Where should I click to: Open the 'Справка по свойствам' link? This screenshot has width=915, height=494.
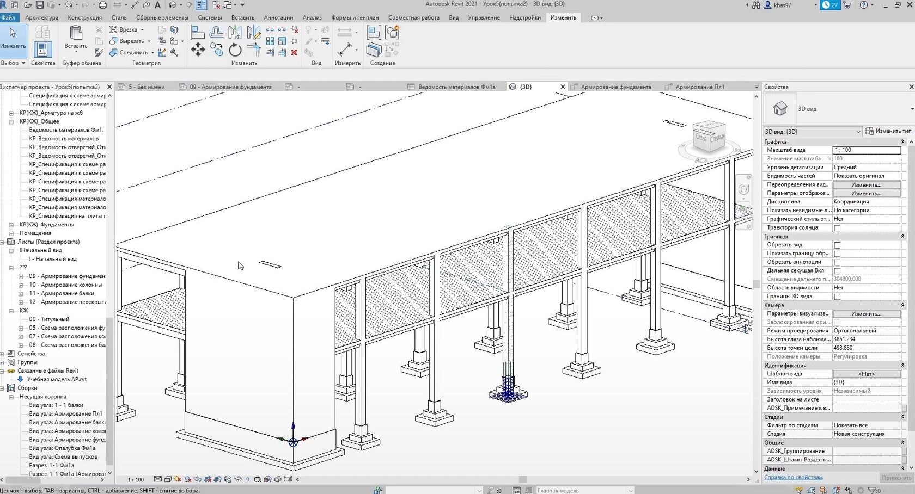793,478
